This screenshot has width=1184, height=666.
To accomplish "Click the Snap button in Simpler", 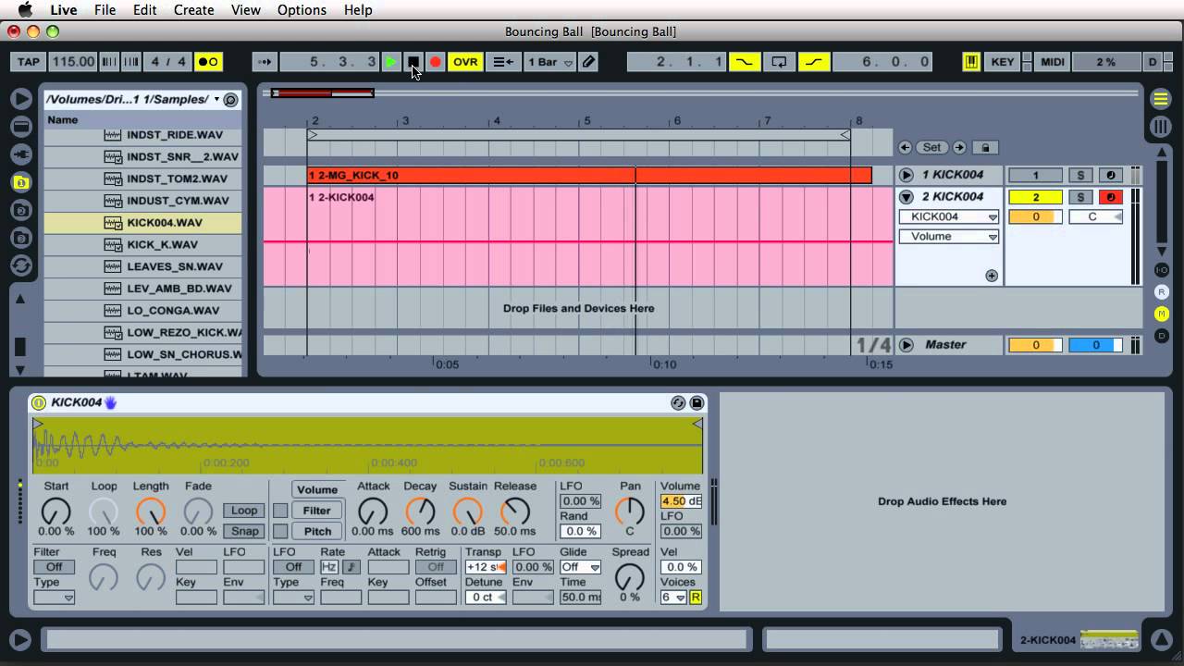I will (244, 531).
